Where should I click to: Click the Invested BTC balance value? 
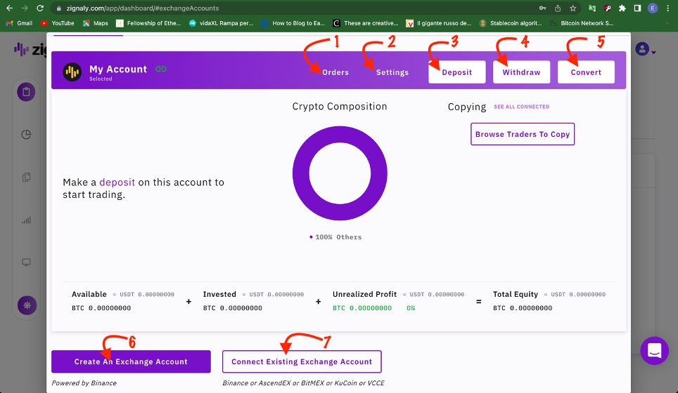(x=233, y=308)
